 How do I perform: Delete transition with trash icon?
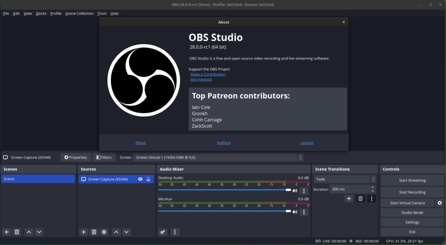[x=360, y=199]
